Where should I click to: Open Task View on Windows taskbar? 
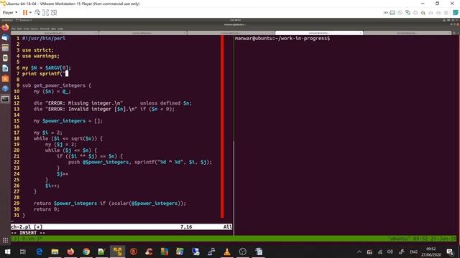tap(23, 252)
